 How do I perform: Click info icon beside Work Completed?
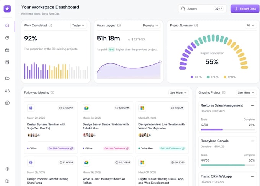(x=50, y=26)
